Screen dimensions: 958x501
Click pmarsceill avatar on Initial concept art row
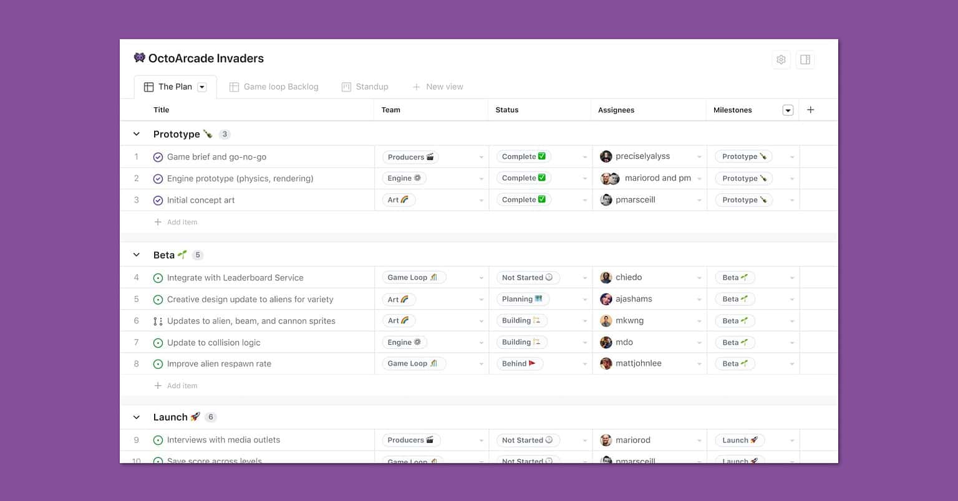coord(606,200)
